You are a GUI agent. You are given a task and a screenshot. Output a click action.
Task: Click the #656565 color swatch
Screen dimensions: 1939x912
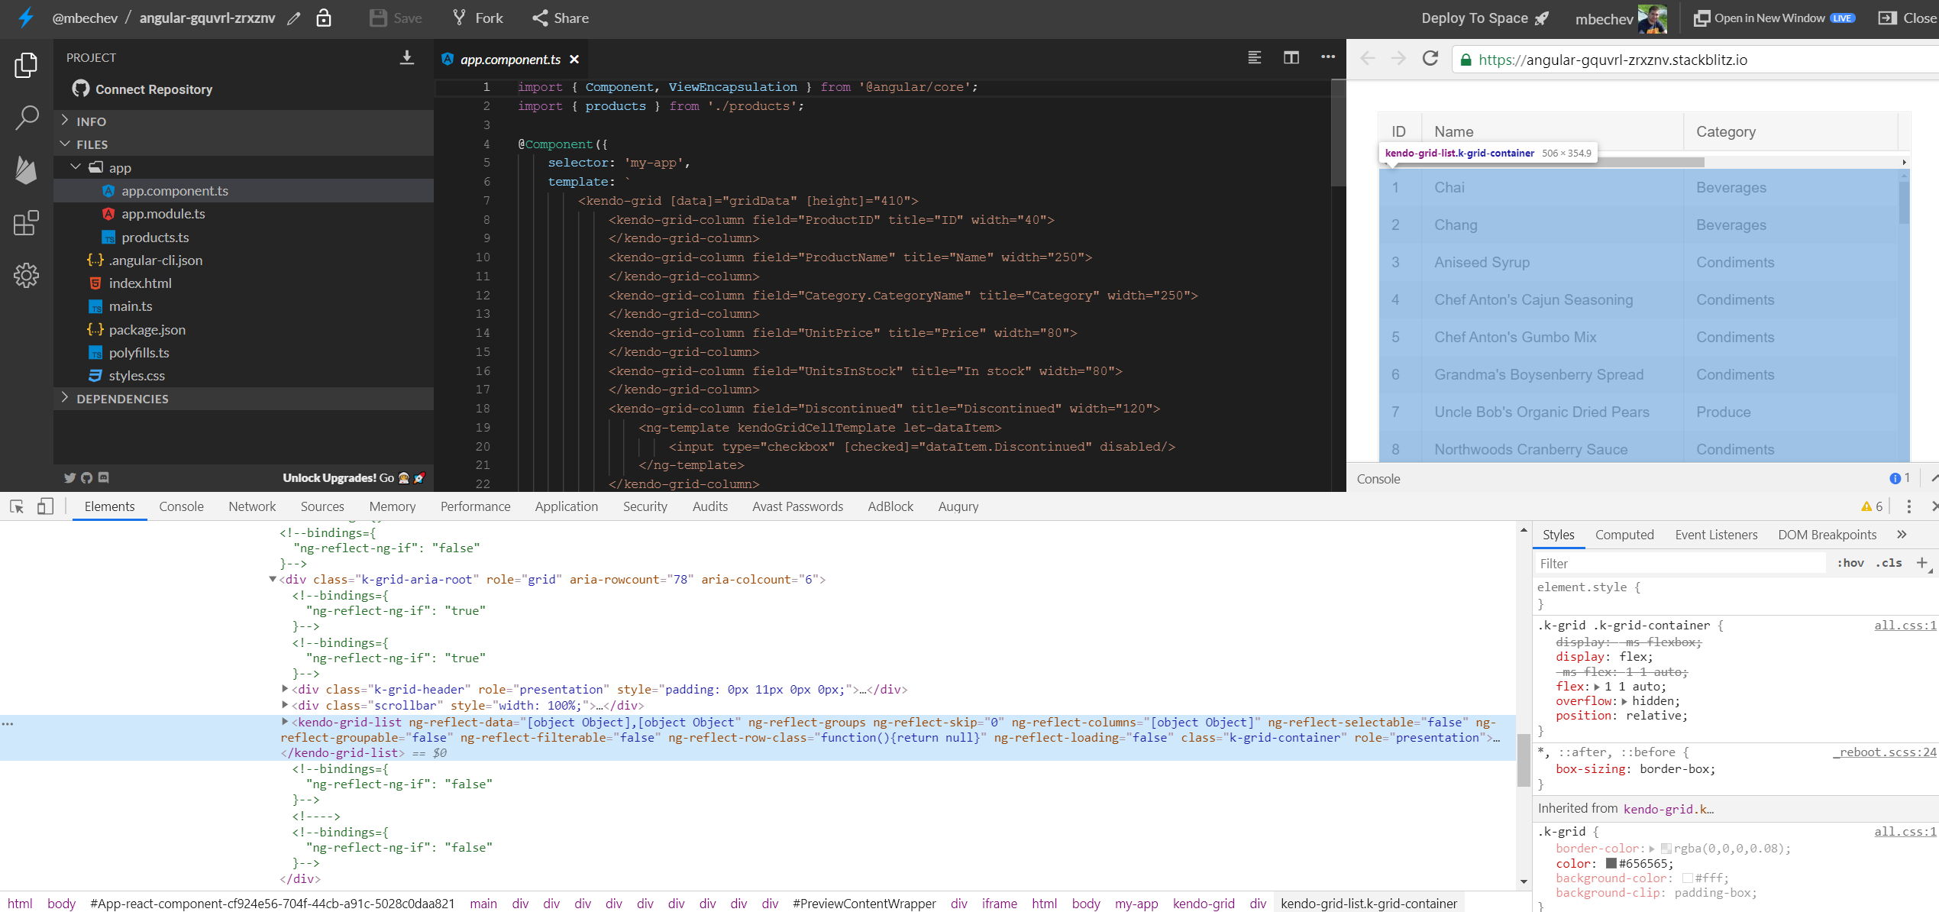[x=1611, y=863]
